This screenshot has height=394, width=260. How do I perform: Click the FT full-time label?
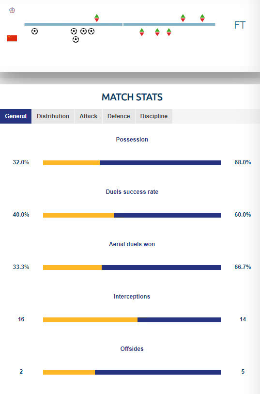(240, 25)
